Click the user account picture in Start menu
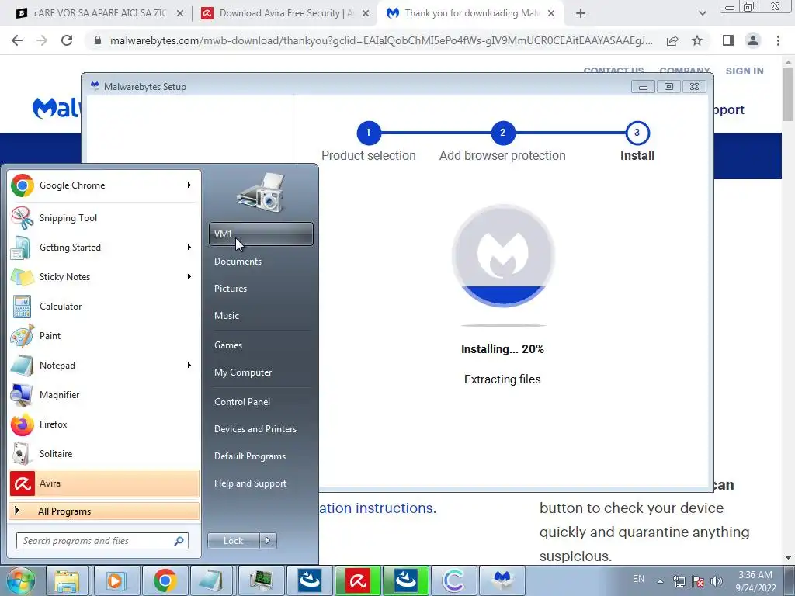 pyautogui.click(x=261, y=192)
